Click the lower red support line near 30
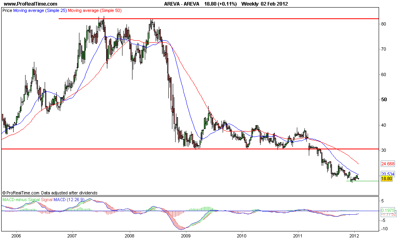399x239 pixels. (190, 149)
